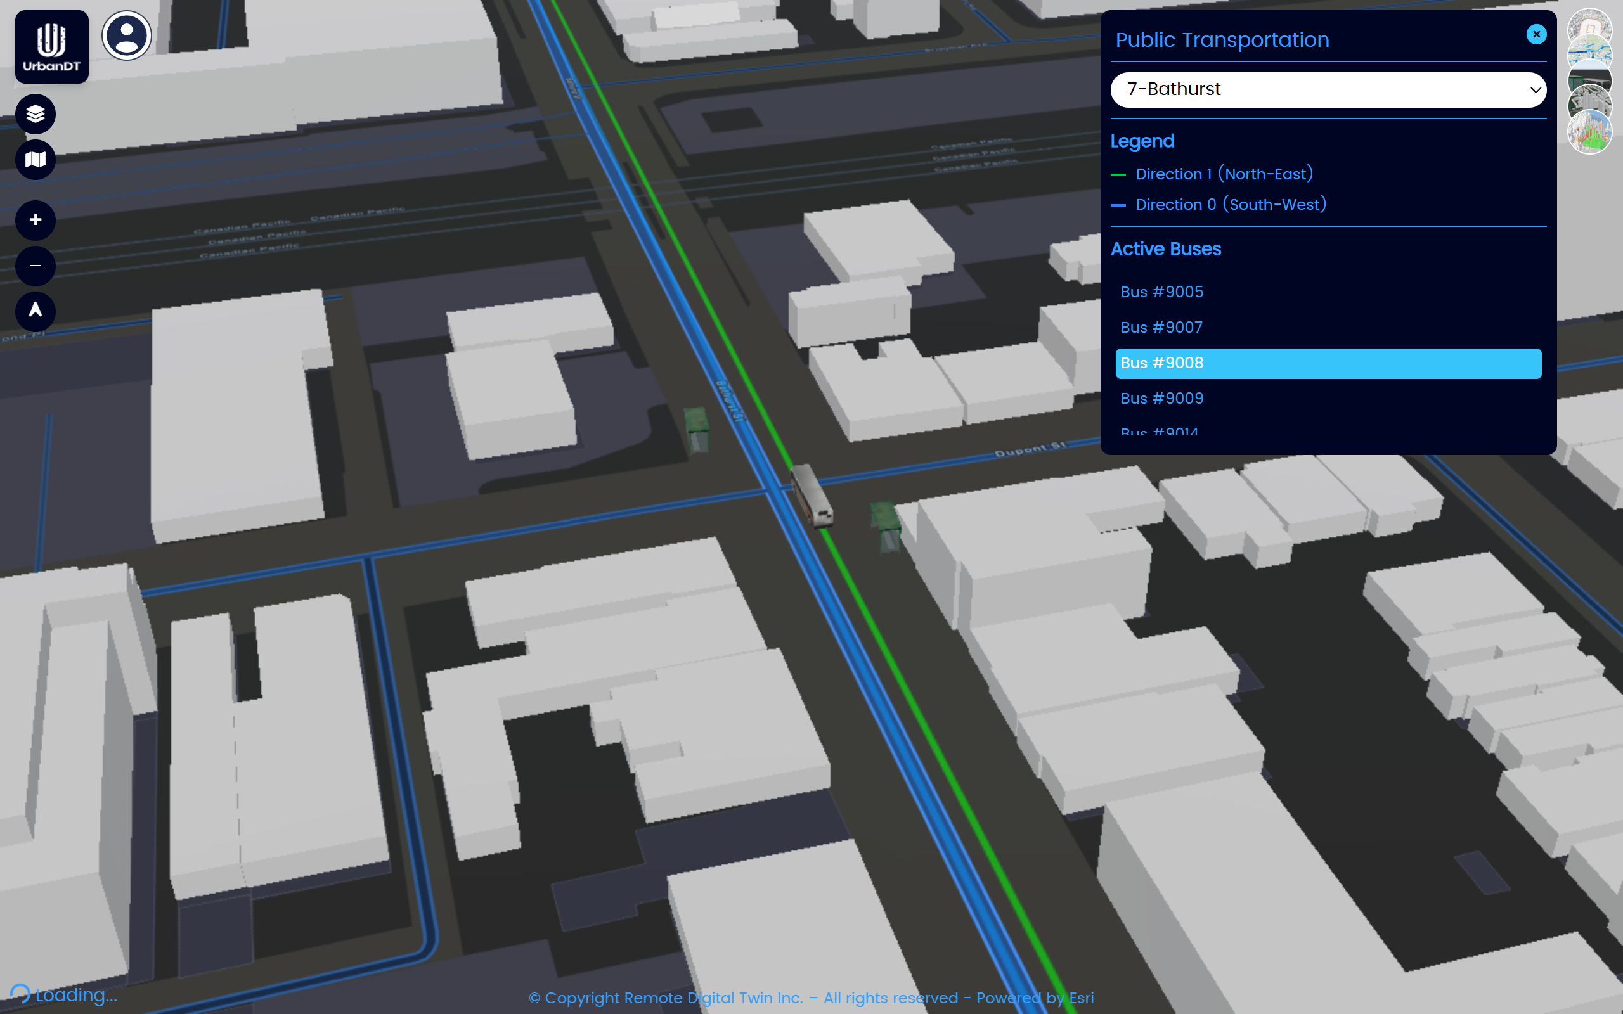Click the green Direction 1 legend swatch
The height and width of the screenshot is (1014, 1623).
[1118, 175]
